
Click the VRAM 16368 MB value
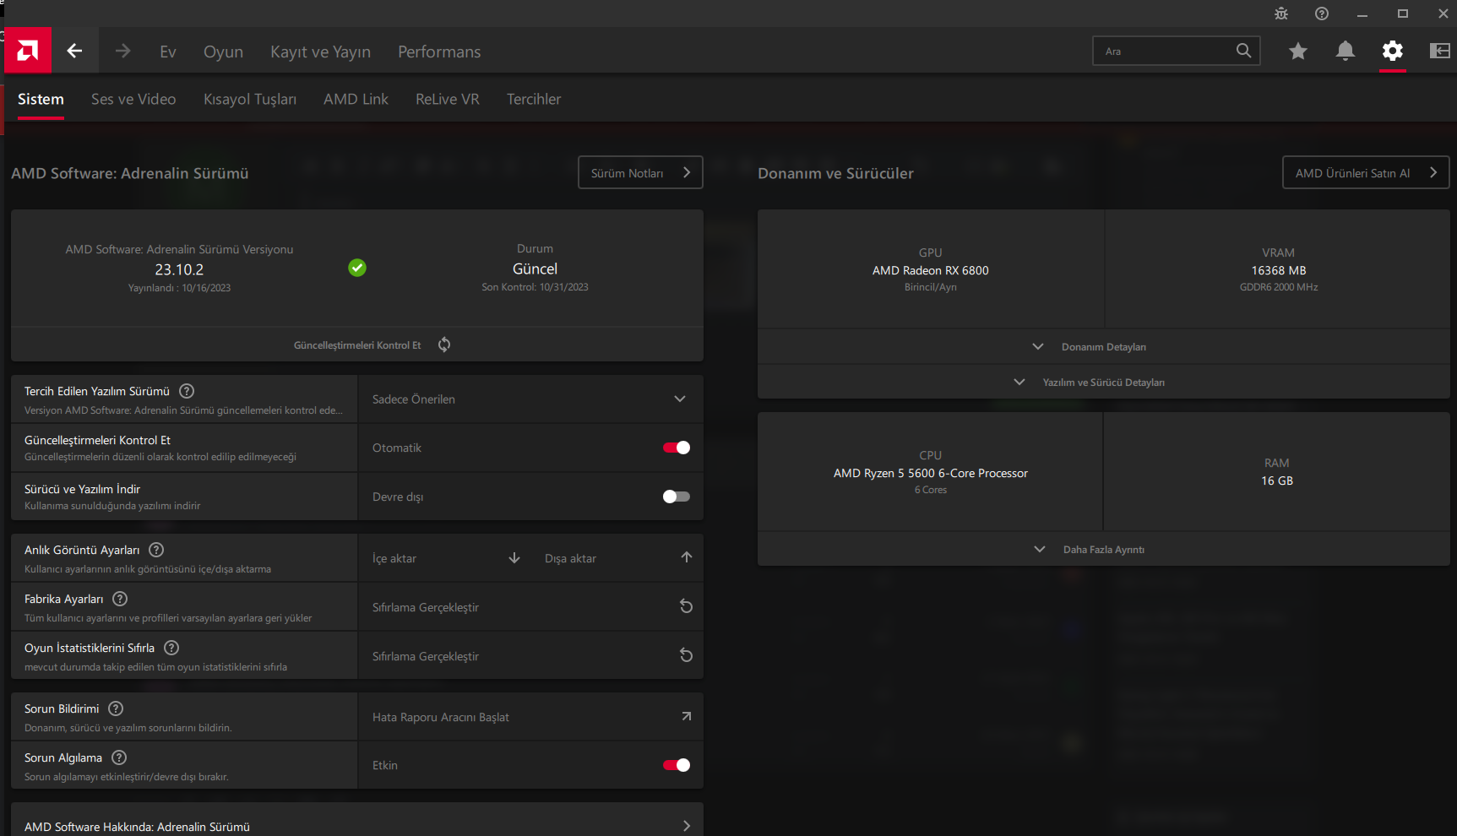tap(1278, 270)
